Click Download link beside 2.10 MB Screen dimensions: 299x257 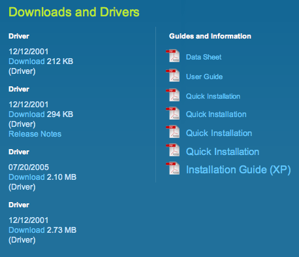[x=27, y=177]
